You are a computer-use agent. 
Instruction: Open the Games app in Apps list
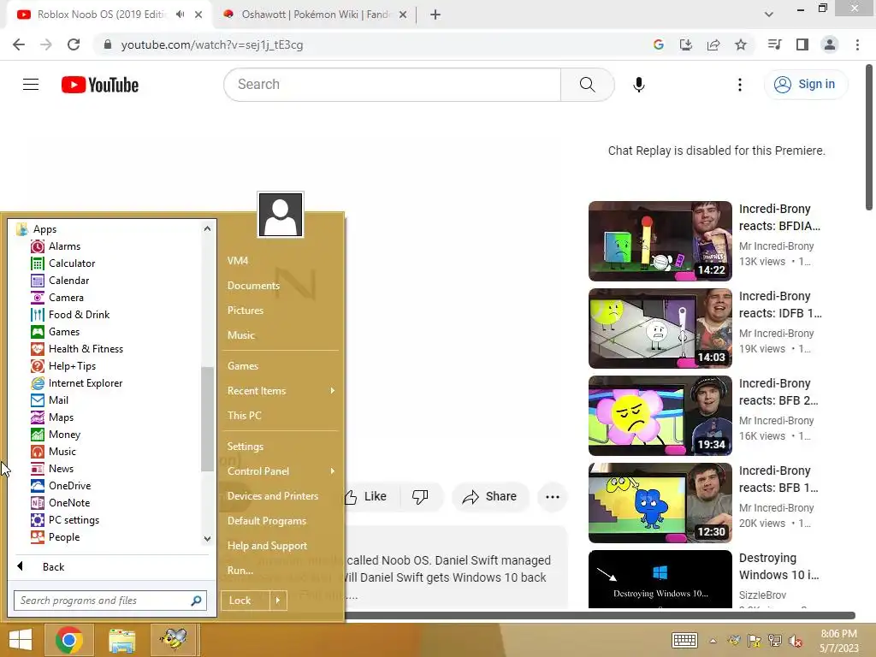pos(56,332)
